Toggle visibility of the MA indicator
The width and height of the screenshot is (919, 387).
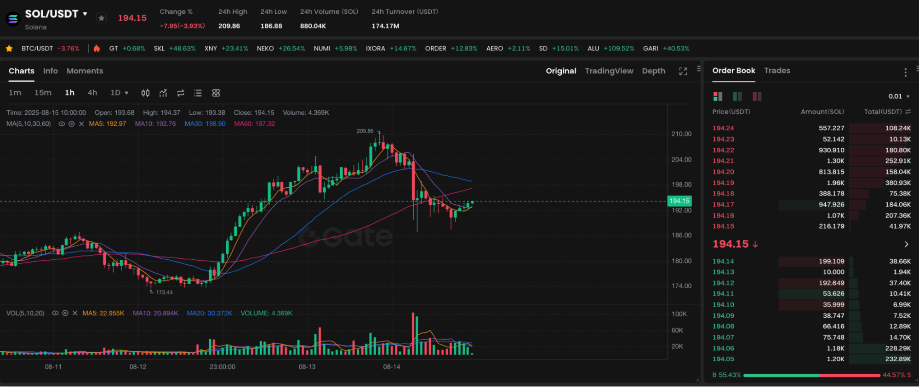[62, 124]
